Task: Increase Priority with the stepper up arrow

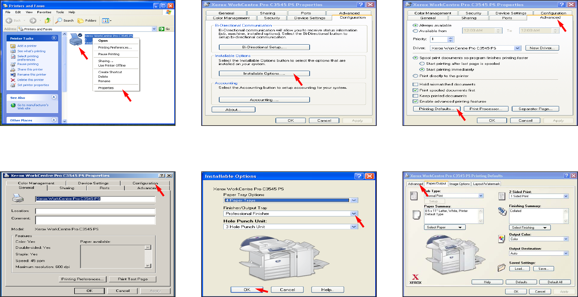Action: [x=451, y=38]
